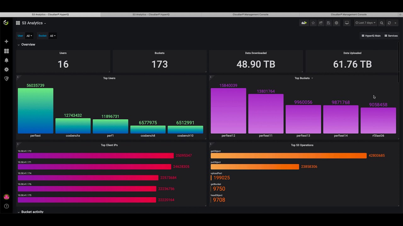The height and width of the screenshot is (226, 403).
Task: Click the perf1 user label
Action: point(110,136)
